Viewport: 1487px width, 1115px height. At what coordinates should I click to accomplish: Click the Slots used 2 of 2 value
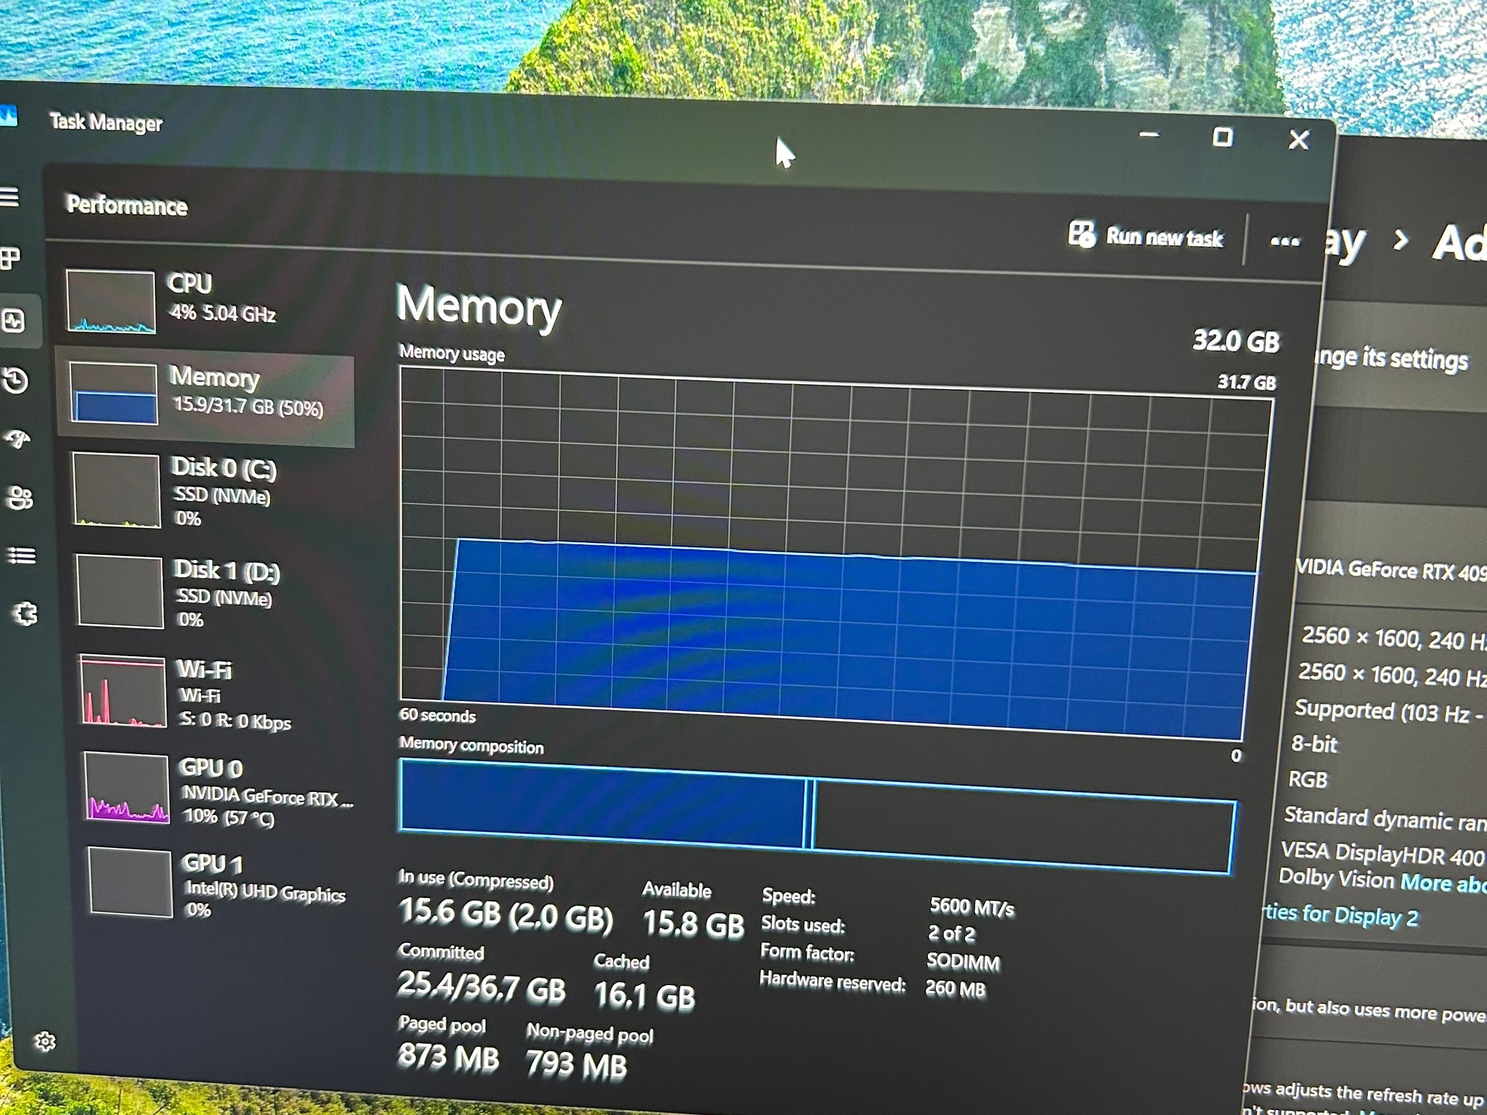click(951, 934)
